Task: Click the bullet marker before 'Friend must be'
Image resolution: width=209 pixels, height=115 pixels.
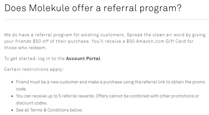Action: (x=12, y=82)
